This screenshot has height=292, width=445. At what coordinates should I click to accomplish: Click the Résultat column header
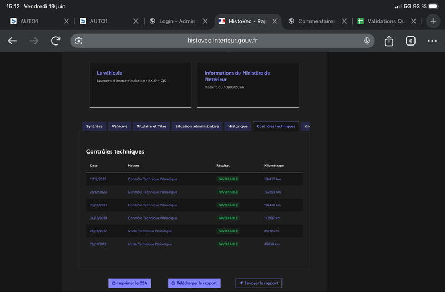(223, 165)
